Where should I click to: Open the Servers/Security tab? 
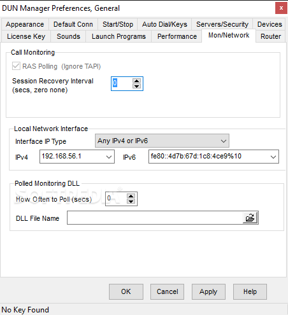[222, 24]
